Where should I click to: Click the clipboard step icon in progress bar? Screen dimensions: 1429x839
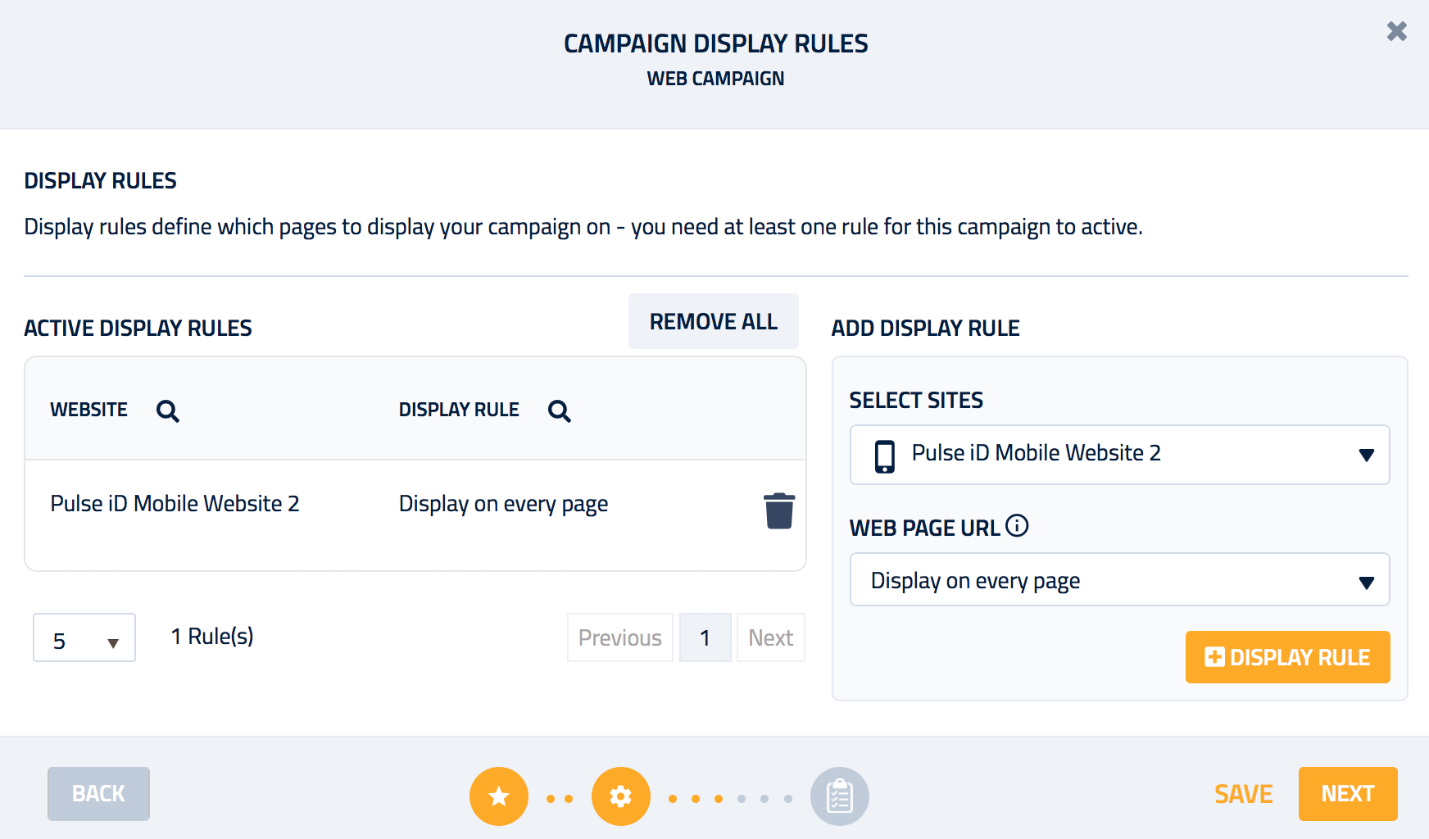840,796
